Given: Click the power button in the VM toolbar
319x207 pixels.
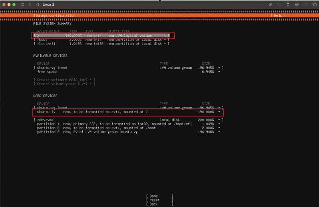Looking at the screenshot, I should (22, 5).
